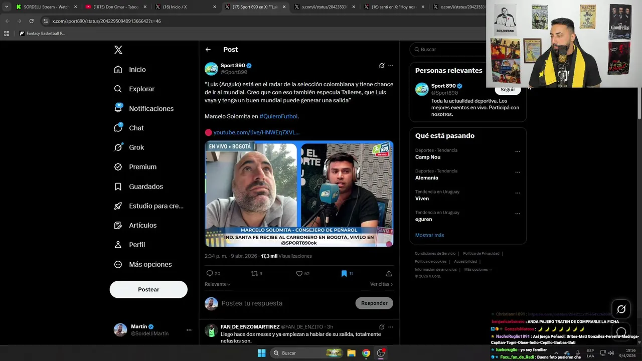Open Artículos in sidebar

click(x=135, y=225)
